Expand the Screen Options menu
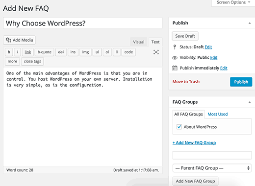255x186 pixels. [x=233, y=2]
